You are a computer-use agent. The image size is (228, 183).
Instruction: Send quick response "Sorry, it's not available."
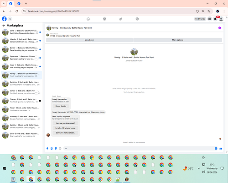click(65, 133)
